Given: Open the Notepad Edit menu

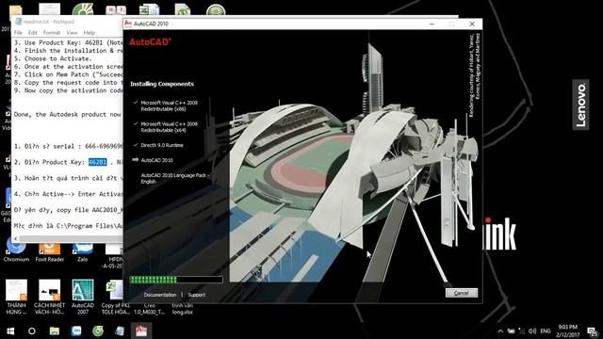Looking at the screenshot, I should (33, 33).
